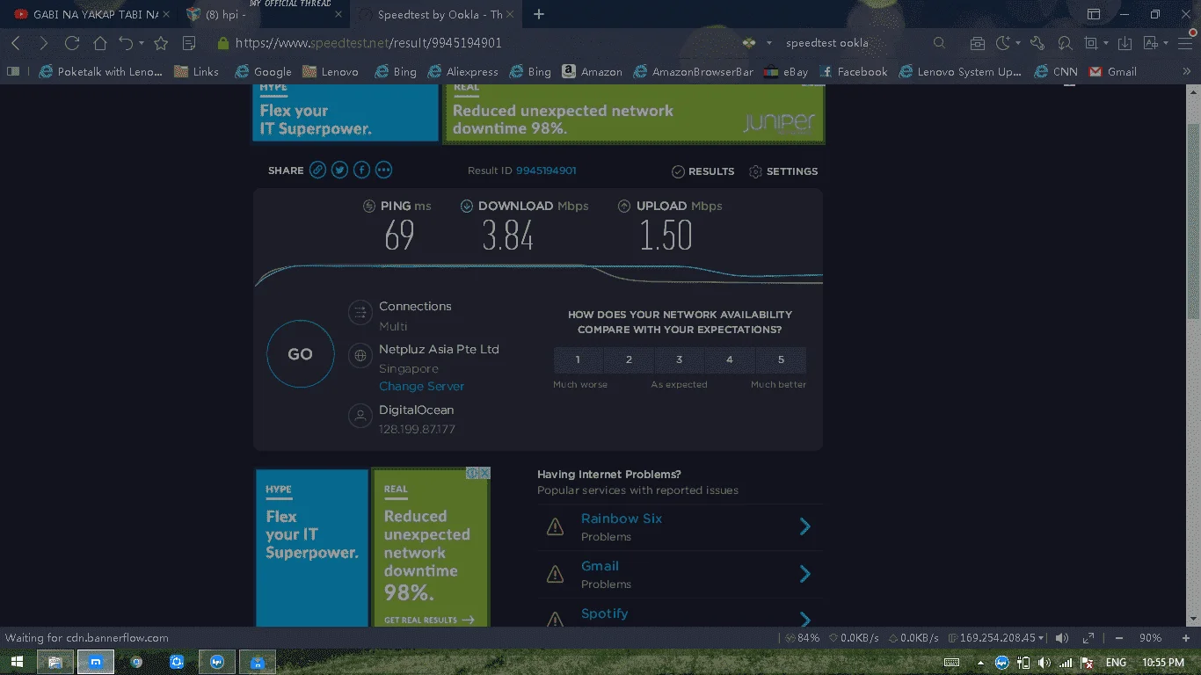Expand the IP address dropdown in status bar

[x=1041, y=638]
